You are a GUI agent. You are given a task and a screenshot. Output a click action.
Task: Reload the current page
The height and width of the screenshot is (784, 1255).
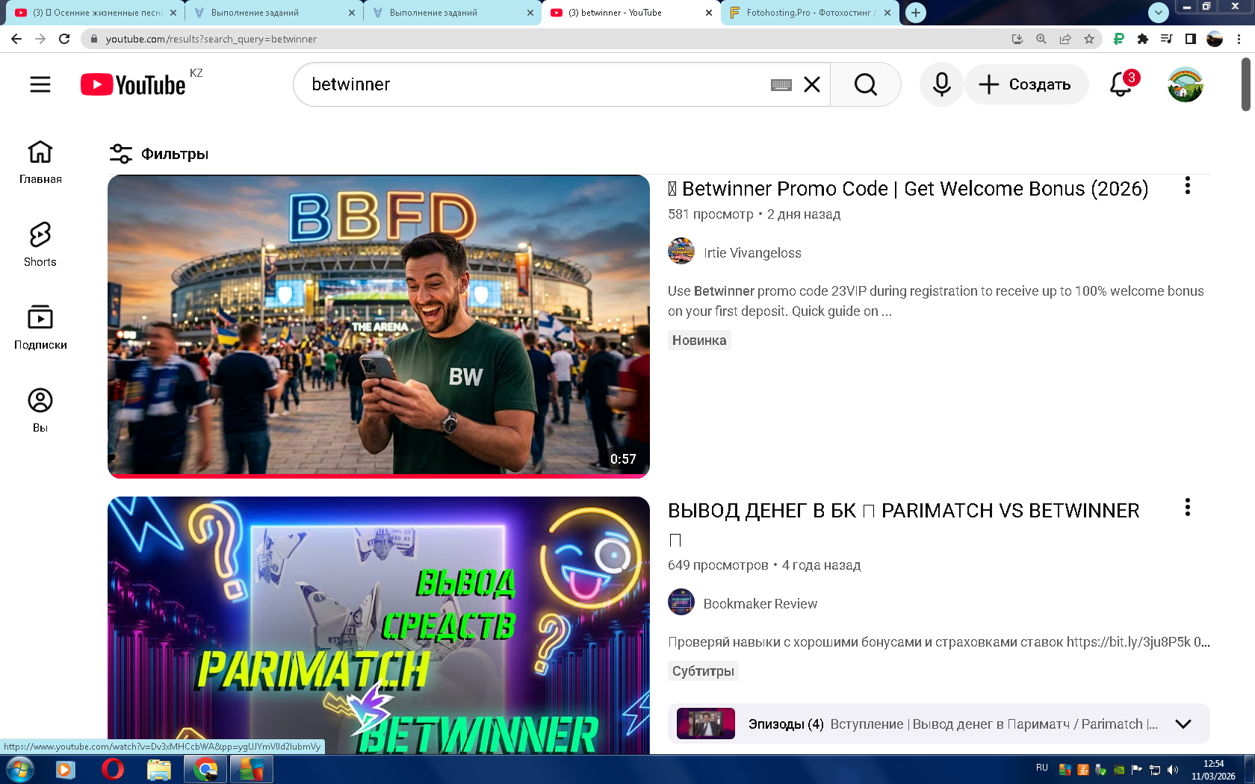tap(64, 39)
